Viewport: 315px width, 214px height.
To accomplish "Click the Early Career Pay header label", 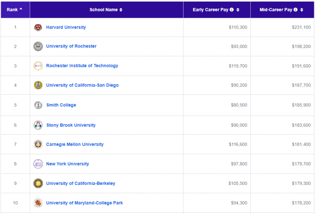I will (210, 9).
